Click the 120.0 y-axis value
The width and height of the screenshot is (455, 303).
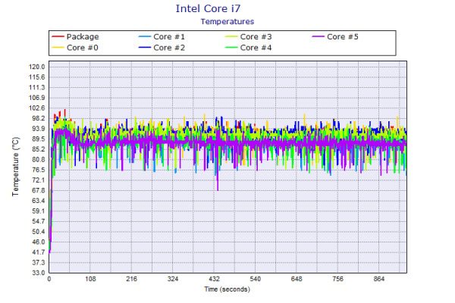(37, 67)
